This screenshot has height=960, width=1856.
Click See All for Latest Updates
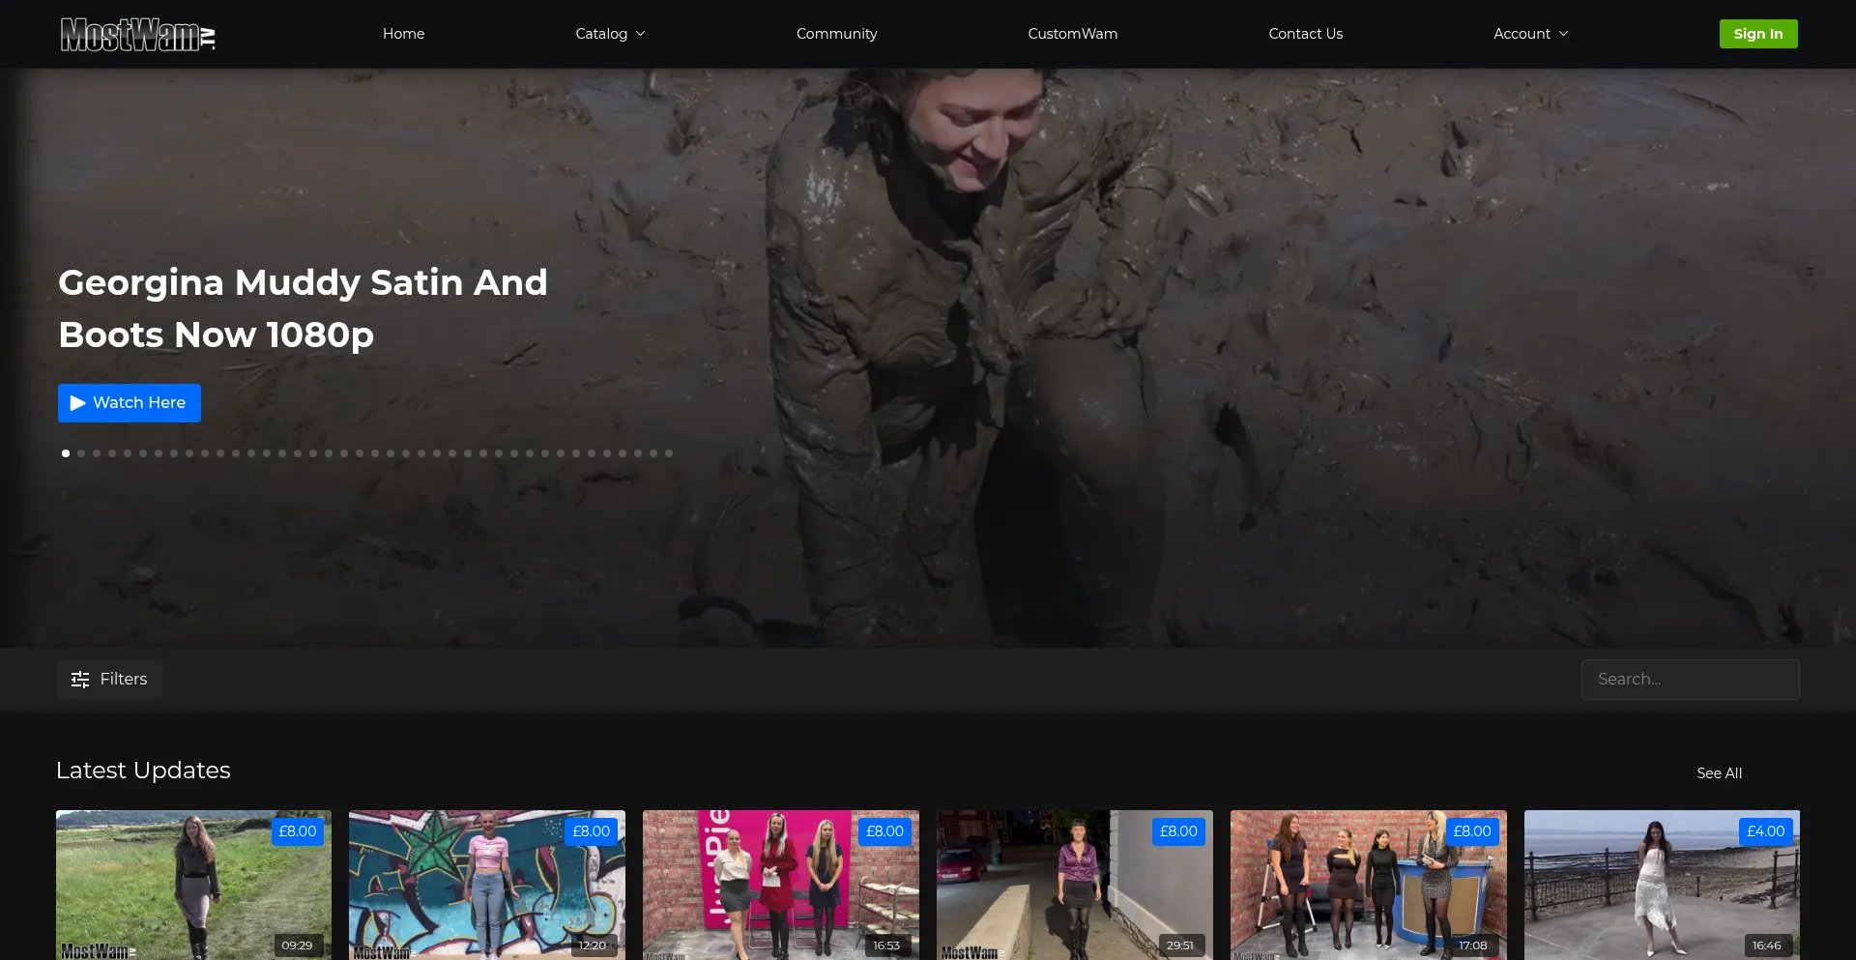[x=1719, y=773]
